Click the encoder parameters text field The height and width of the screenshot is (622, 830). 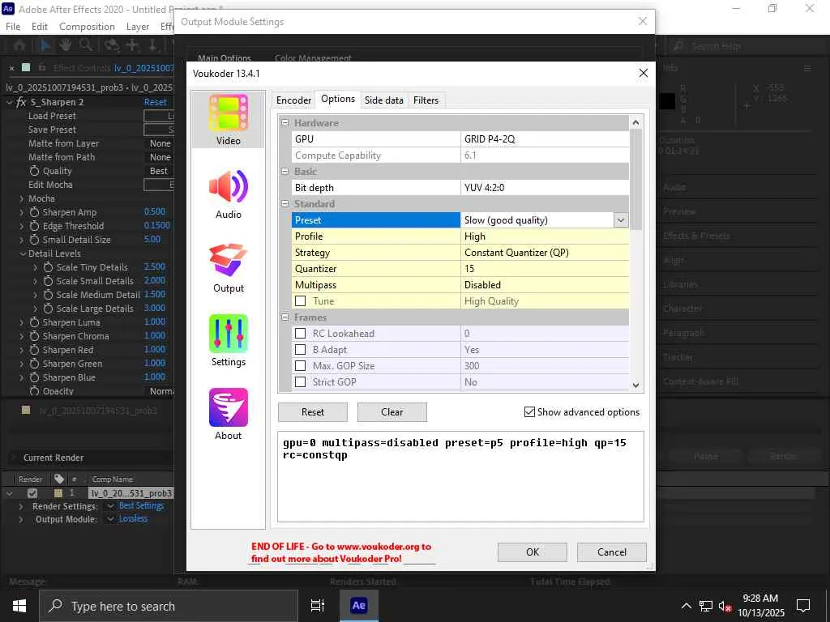(460, 476)
